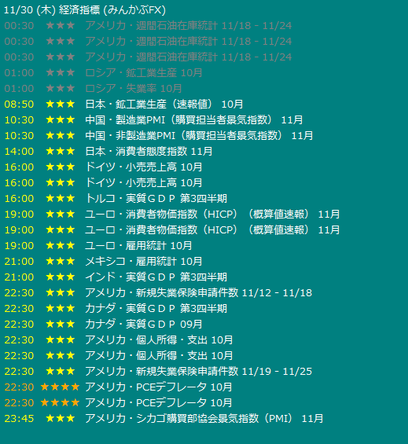This screenshot has height=444, width=408.
Task: Select ロシア・鉱工業生産 10月 entry
Action: 144,73
